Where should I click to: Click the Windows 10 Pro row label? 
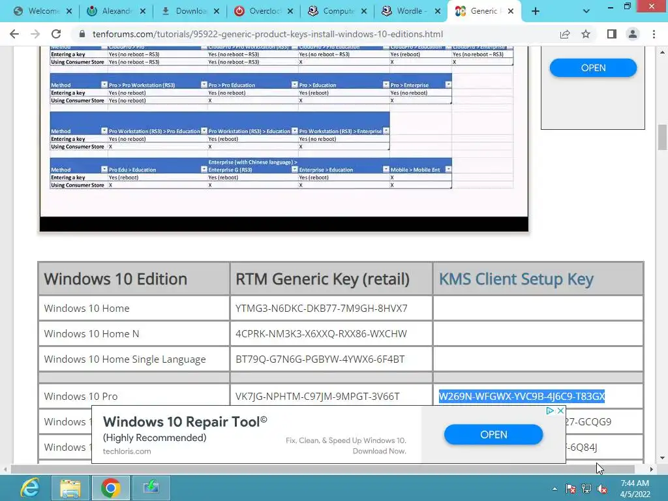tap(80, 396)
